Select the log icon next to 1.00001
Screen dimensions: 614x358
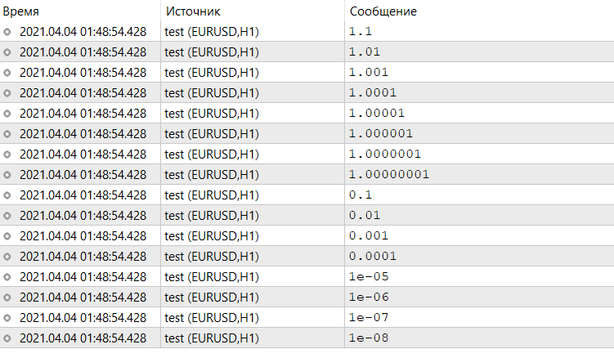click(8, 114)
